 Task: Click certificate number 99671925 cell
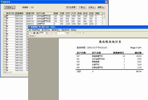21,58
